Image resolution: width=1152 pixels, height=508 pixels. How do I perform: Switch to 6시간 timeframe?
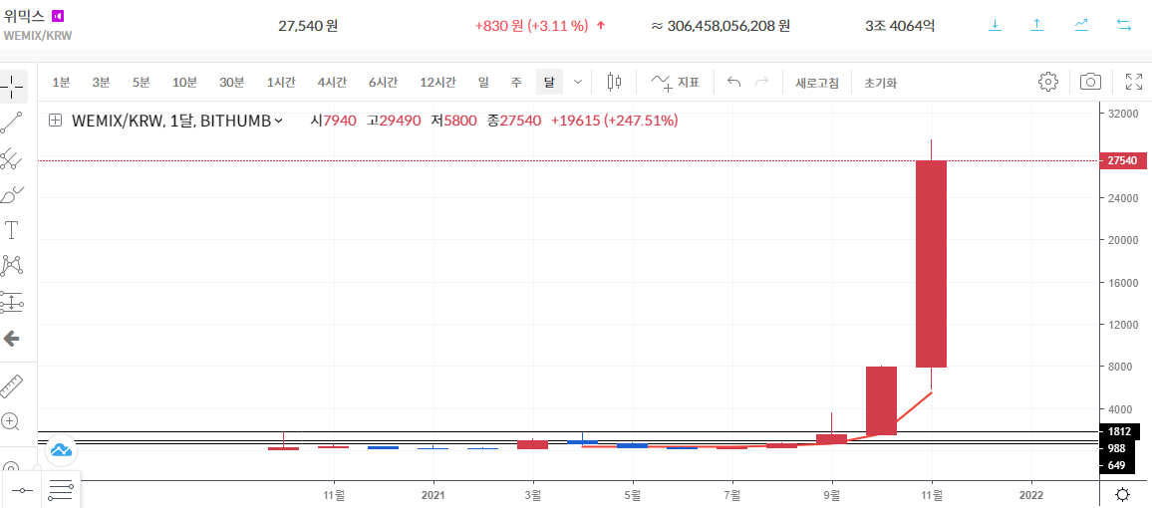pos(383,83)
